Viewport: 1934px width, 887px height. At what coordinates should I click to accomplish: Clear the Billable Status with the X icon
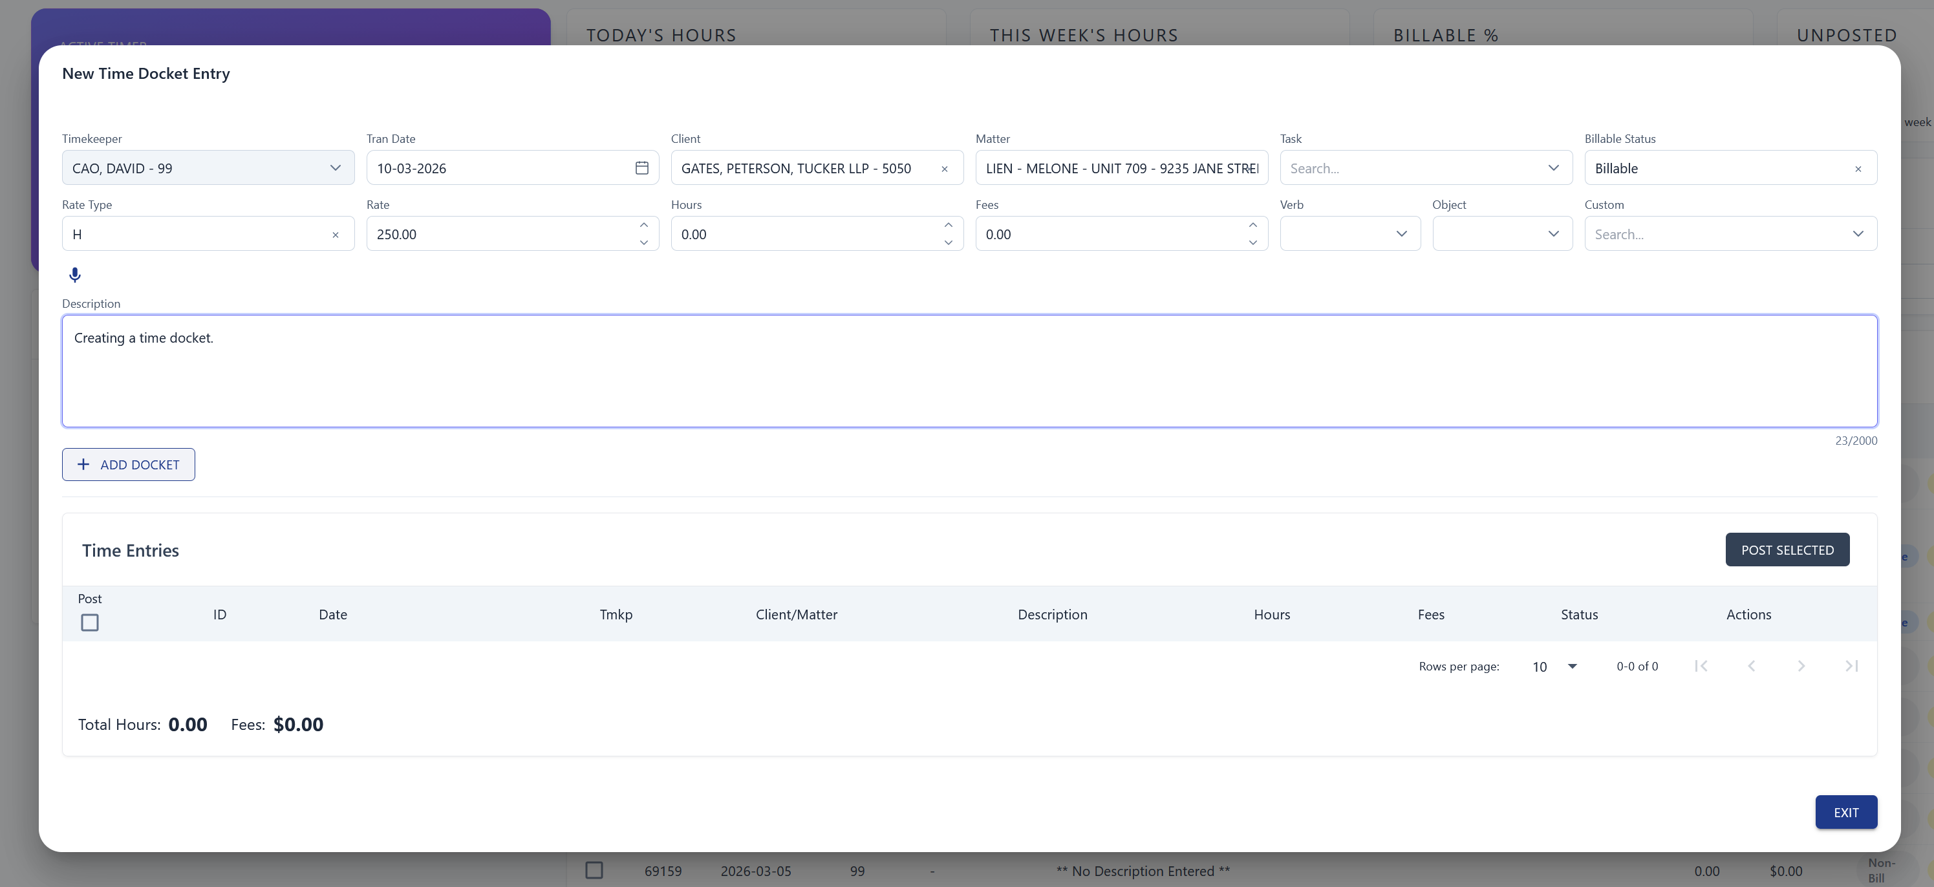(x=1858, y=169)
